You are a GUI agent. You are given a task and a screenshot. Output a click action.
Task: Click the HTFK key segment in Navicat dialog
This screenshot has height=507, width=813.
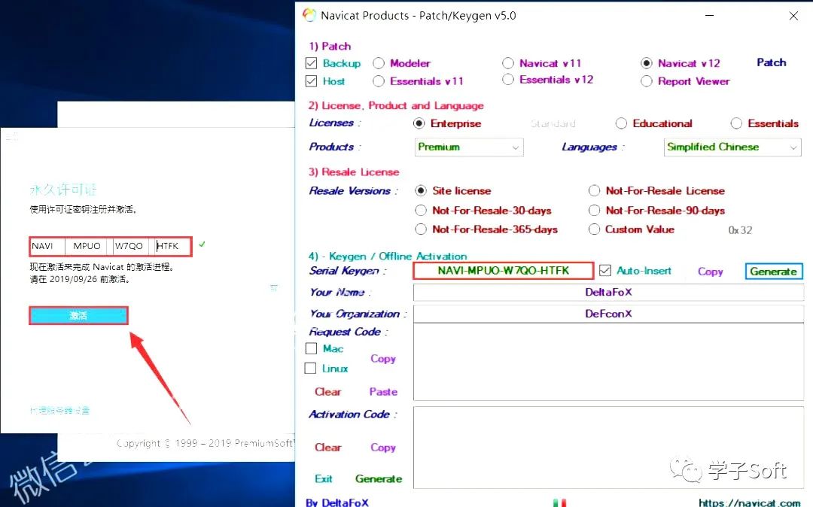click(172, 246)
